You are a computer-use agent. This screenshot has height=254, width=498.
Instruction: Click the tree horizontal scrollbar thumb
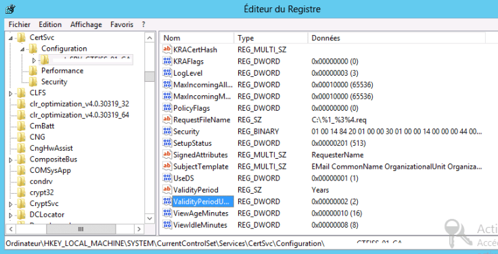81,229
